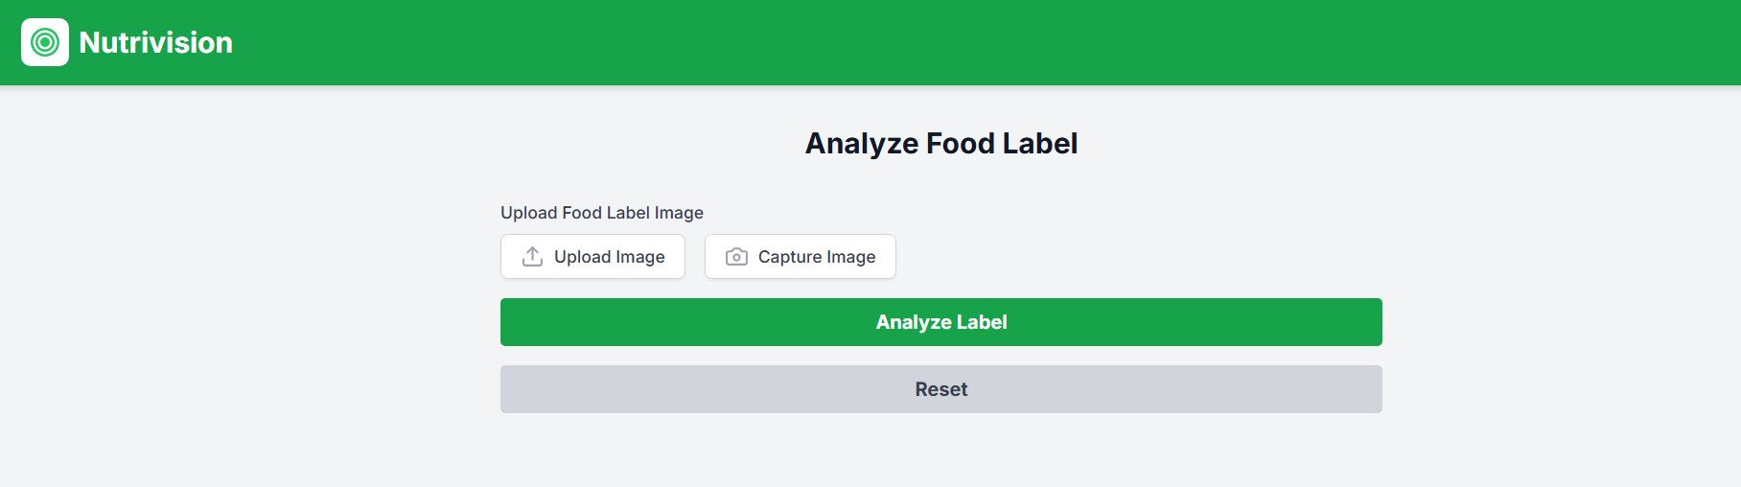Click the upload arrow icon
This screenshot has height=487, width=1741.
tap(532, 257)
